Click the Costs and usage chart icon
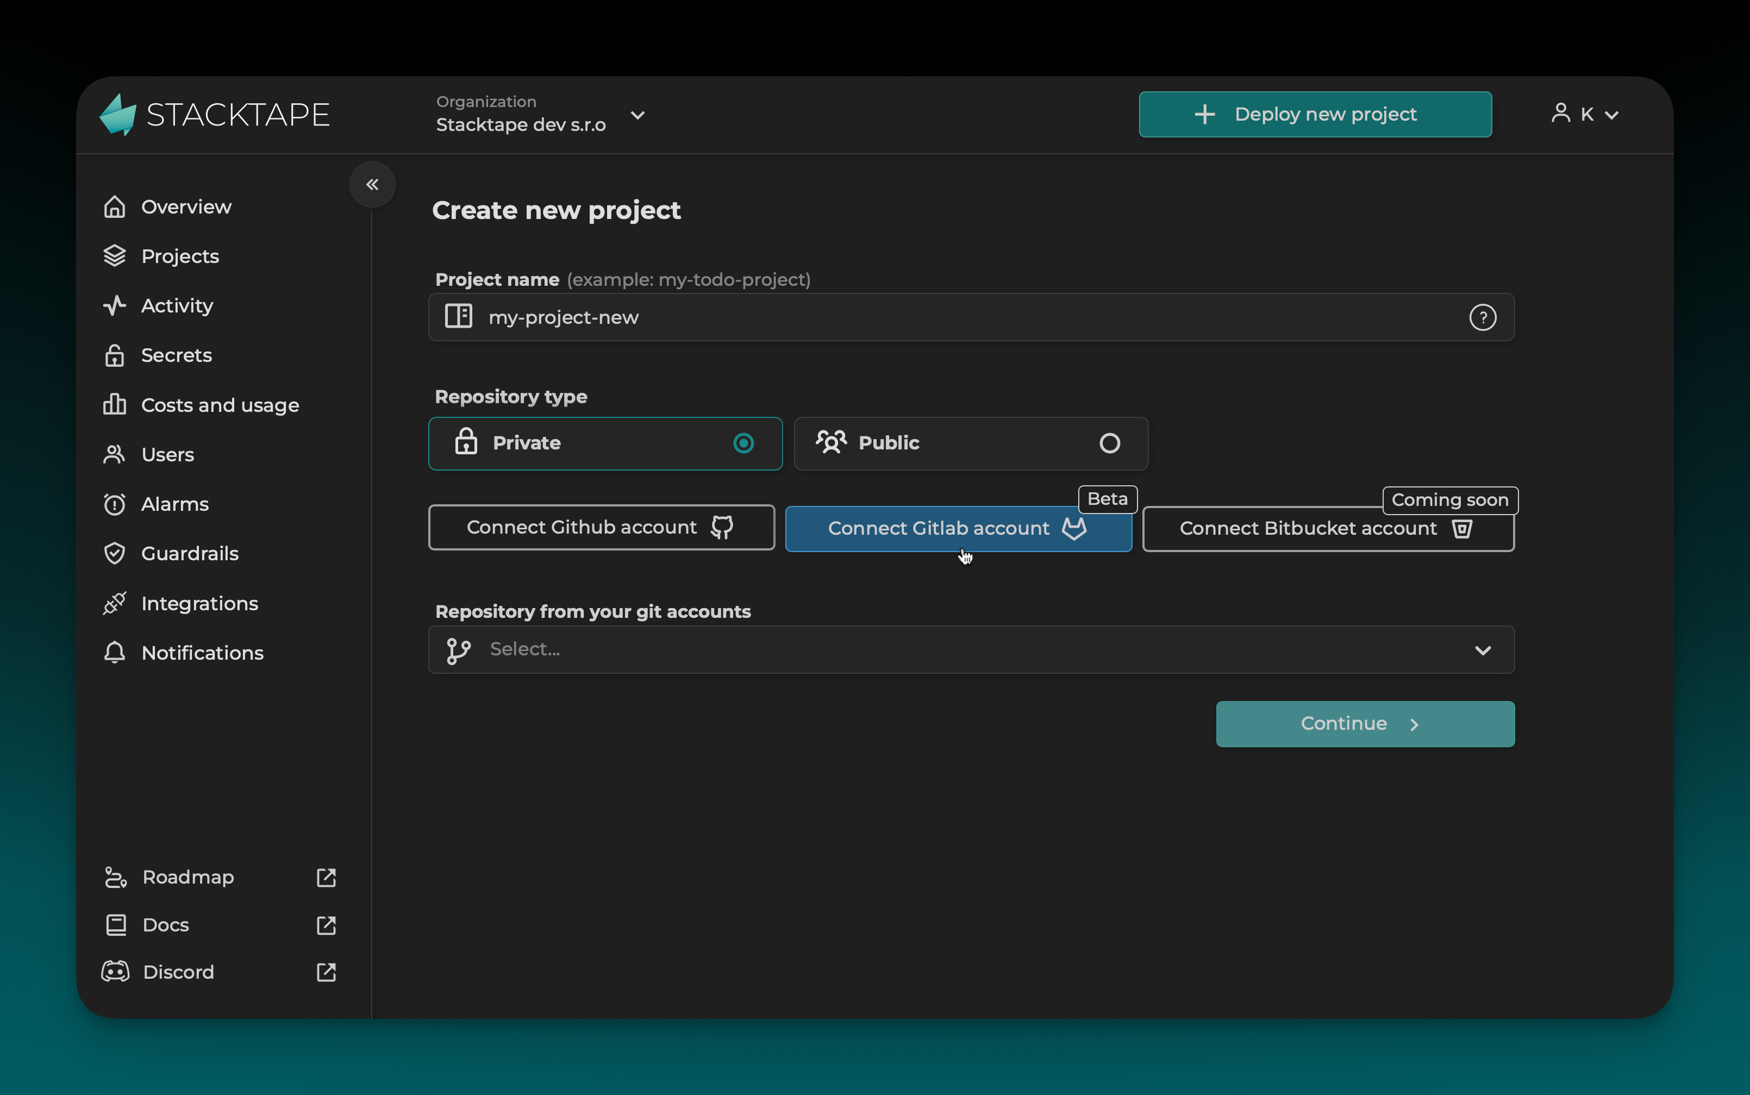 [x=115, y=405]
